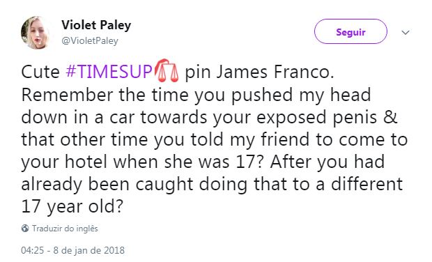Select the Traduzir do inglês link
Screen dimensions: 432x262
(x=65, y=229)
